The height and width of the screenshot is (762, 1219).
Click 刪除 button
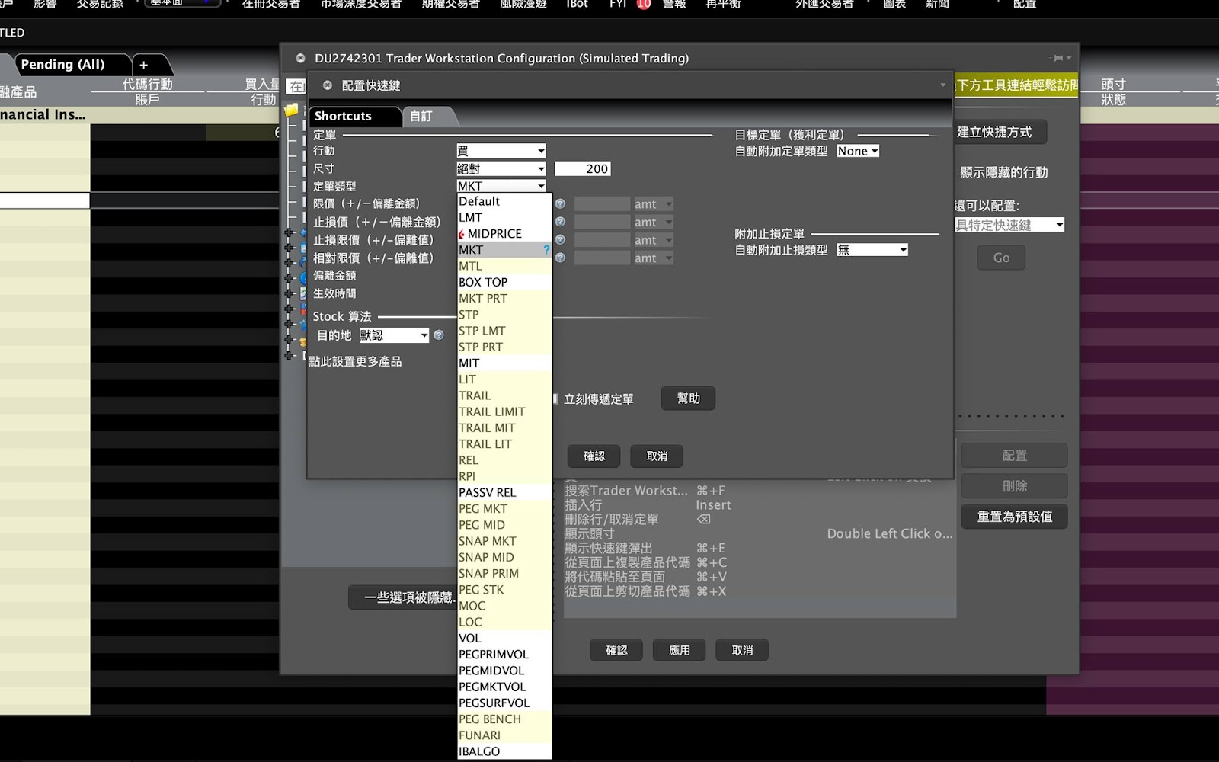pos(1014,486)
